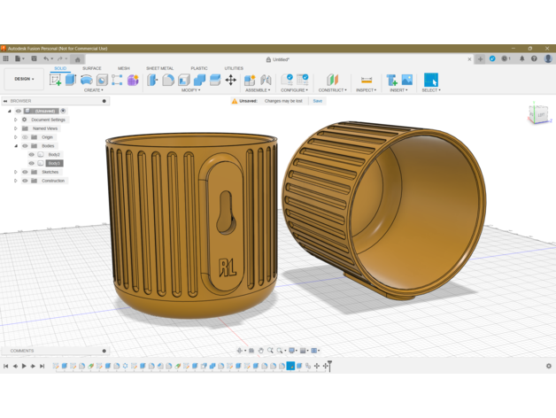556x418 pixels.
Task: Hide Body2 using its eye icon
Action: pos(32,155)
